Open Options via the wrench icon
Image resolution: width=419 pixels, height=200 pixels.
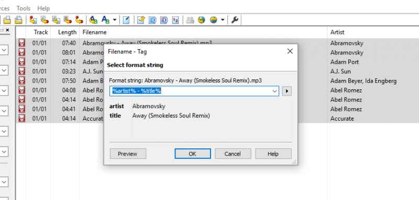[235, 20]
